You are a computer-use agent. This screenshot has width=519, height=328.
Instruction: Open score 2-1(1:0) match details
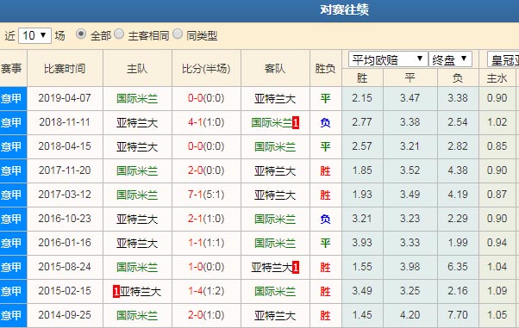[x=206, y=219]
